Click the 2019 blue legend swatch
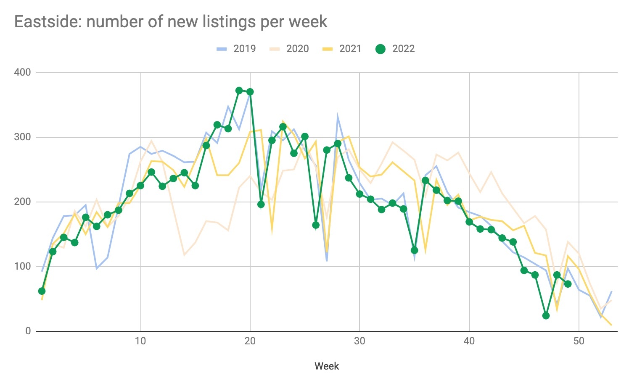This screenshot has width=629, height=383. tap(222, 49)
